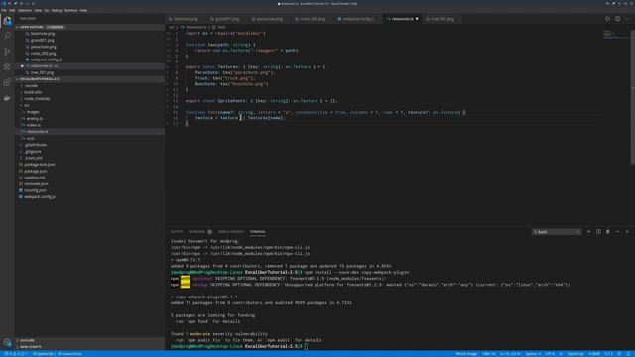Expand the node_modules folder
Screen dimensions: 635x357
click(x=37, y=99)
